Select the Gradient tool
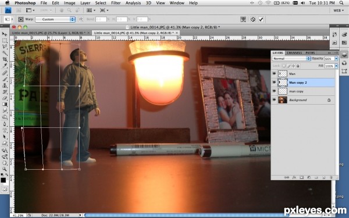This screenshot has width=349, height=218. [x=4, y=104]
